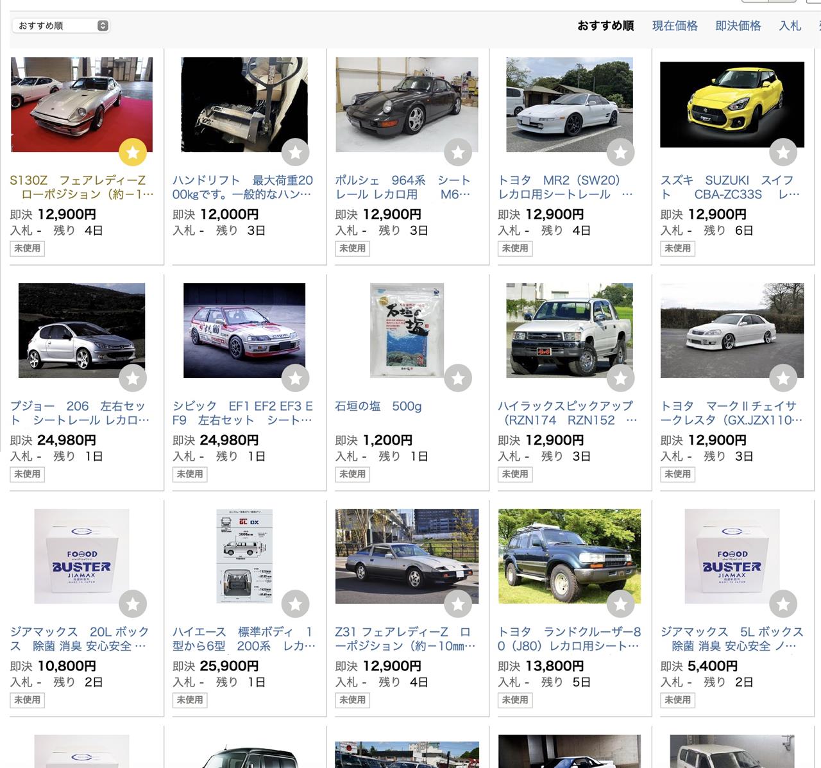This screenshot has width=821, height=768.
Task: Click price 5,400円 on ジアマックス 5L
Action: click(713, 666)
